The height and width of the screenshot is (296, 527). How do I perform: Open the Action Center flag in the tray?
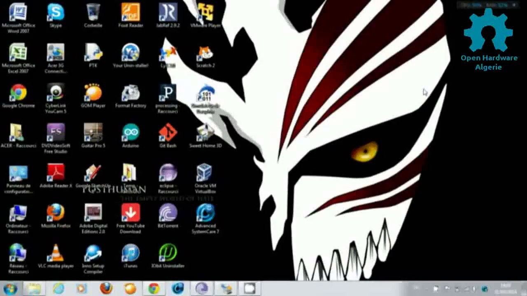436,289
